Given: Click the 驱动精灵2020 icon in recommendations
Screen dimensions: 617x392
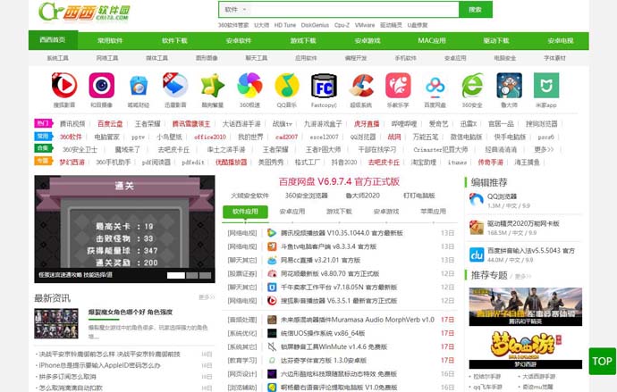Looking at the screenshot, I should pos(477,228).
